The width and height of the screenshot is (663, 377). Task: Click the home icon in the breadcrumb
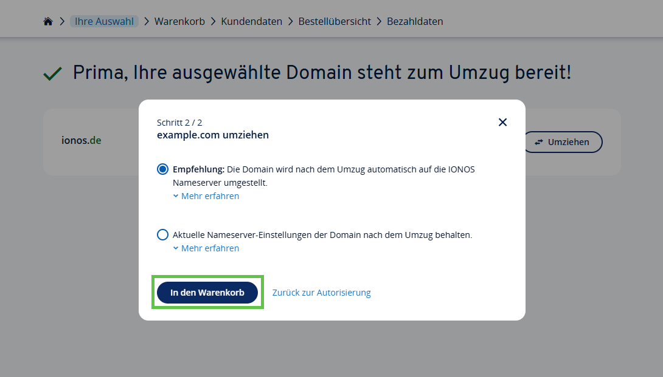[x=48, y=21]
